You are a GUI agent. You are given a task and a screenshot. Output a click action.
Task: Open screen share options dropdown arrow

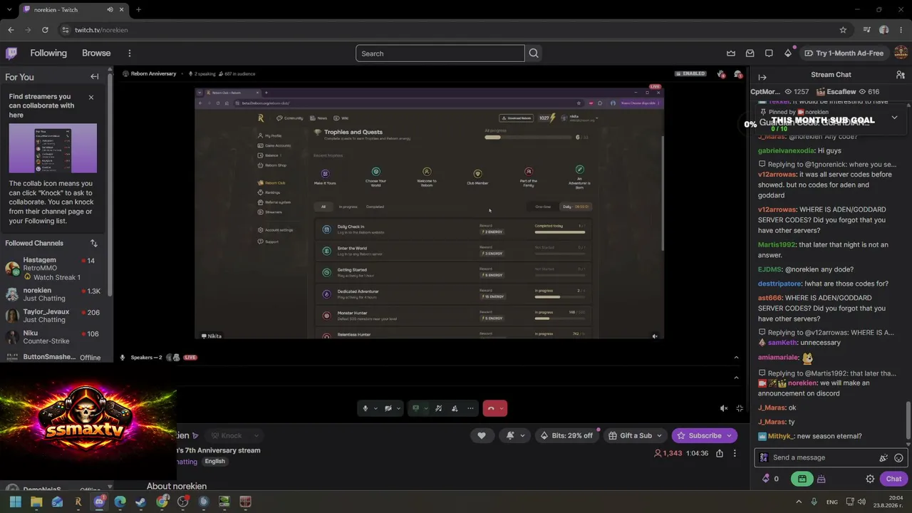pyautogui.click(x=425, y=408)
